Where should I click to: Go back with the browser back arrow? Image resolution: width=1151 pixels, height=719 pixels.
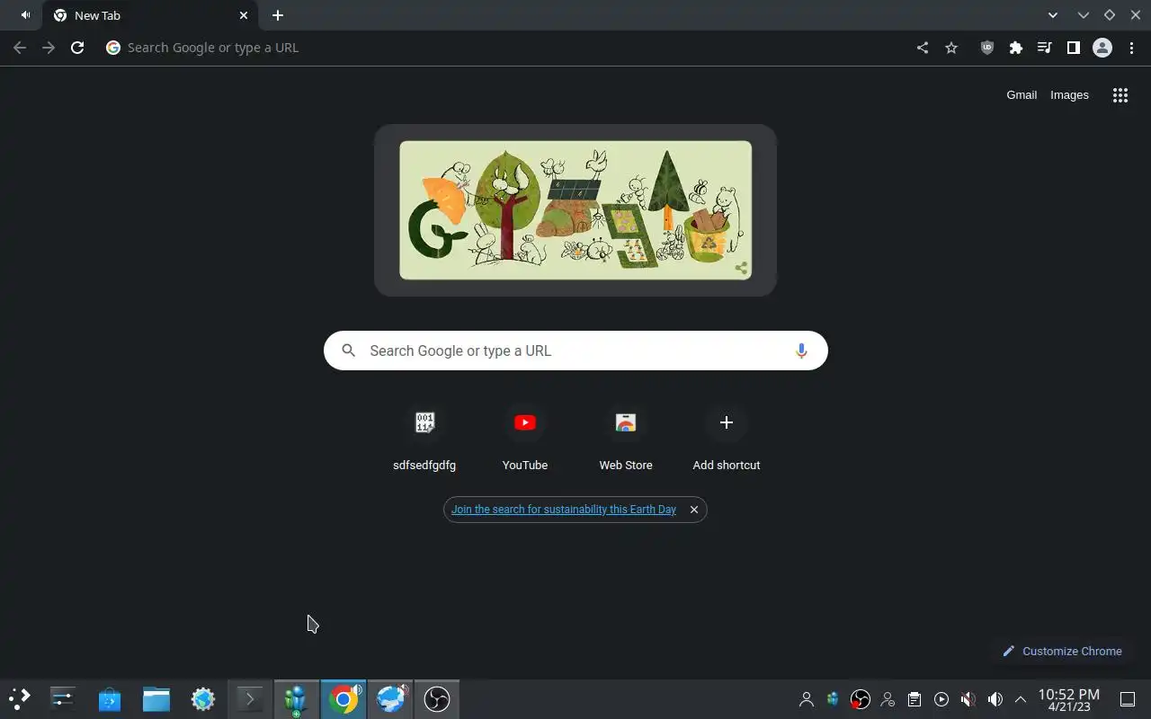tap(20, 48)
